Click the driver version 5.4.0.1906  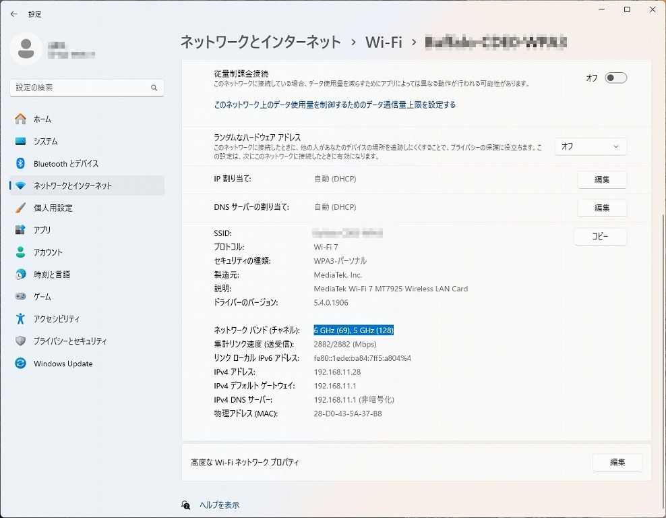tap(331, 303)
